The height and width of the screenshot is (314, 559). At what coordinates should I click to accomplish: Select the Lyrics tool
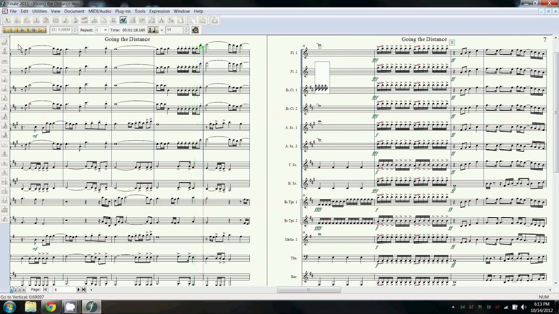pyautogui.click(x=152, y=20)
